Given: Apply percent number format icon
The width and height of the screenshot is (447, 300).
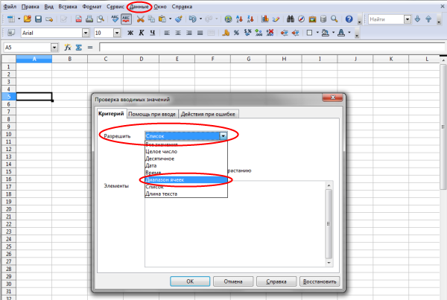Looking at the screenshot, I should pyautogui.click(x=236, y=33).
